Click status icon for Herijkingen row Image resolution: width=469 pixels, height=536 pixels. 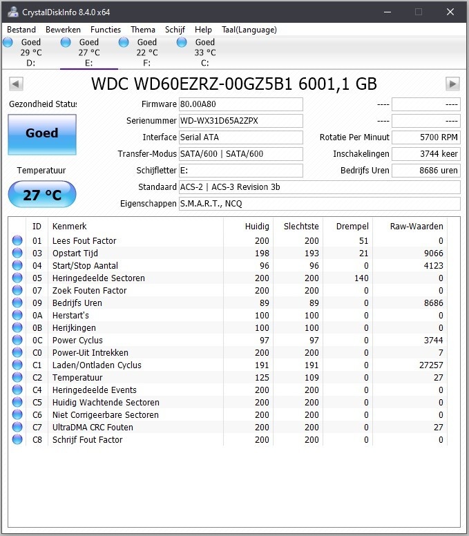click(x=17, y=327)
